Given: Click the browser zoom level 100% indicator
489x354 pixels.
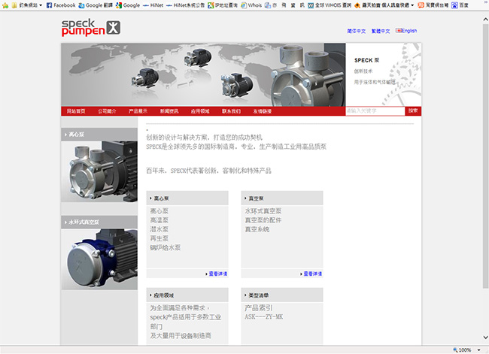Looking at the screenshot, I should click(463, 349).
